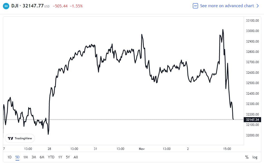Toggle the percent scale mode

pos(247,157)
